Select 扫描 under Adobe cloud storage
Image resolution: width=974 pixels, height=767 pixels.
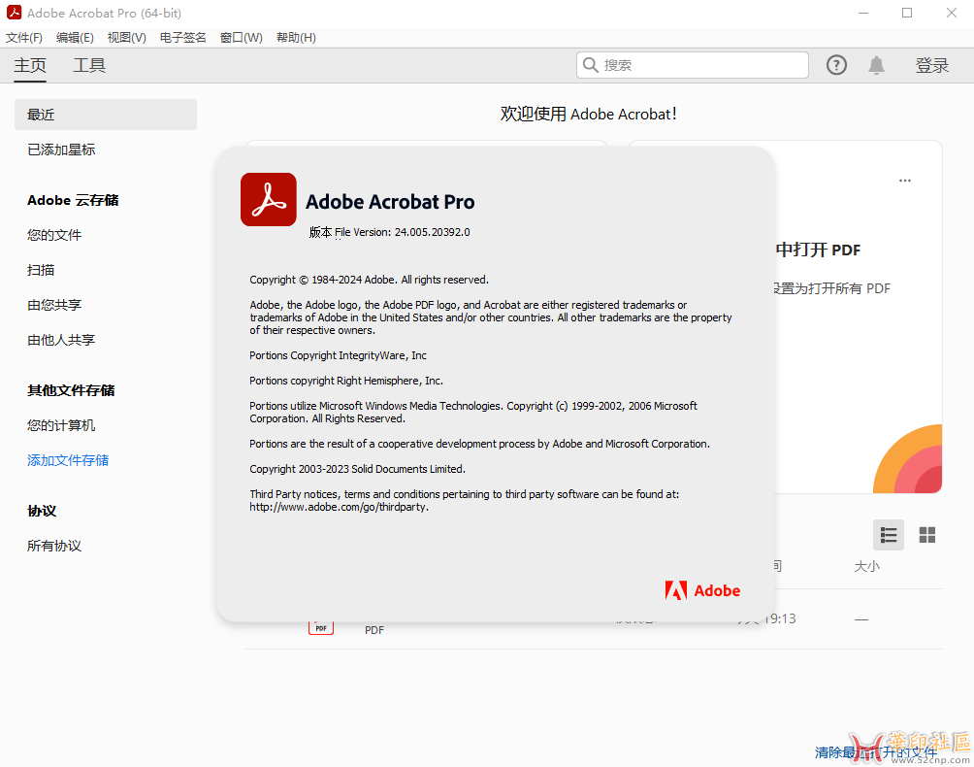41,270
